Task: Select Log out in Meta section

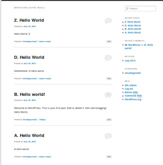Action: coord(129,89)
